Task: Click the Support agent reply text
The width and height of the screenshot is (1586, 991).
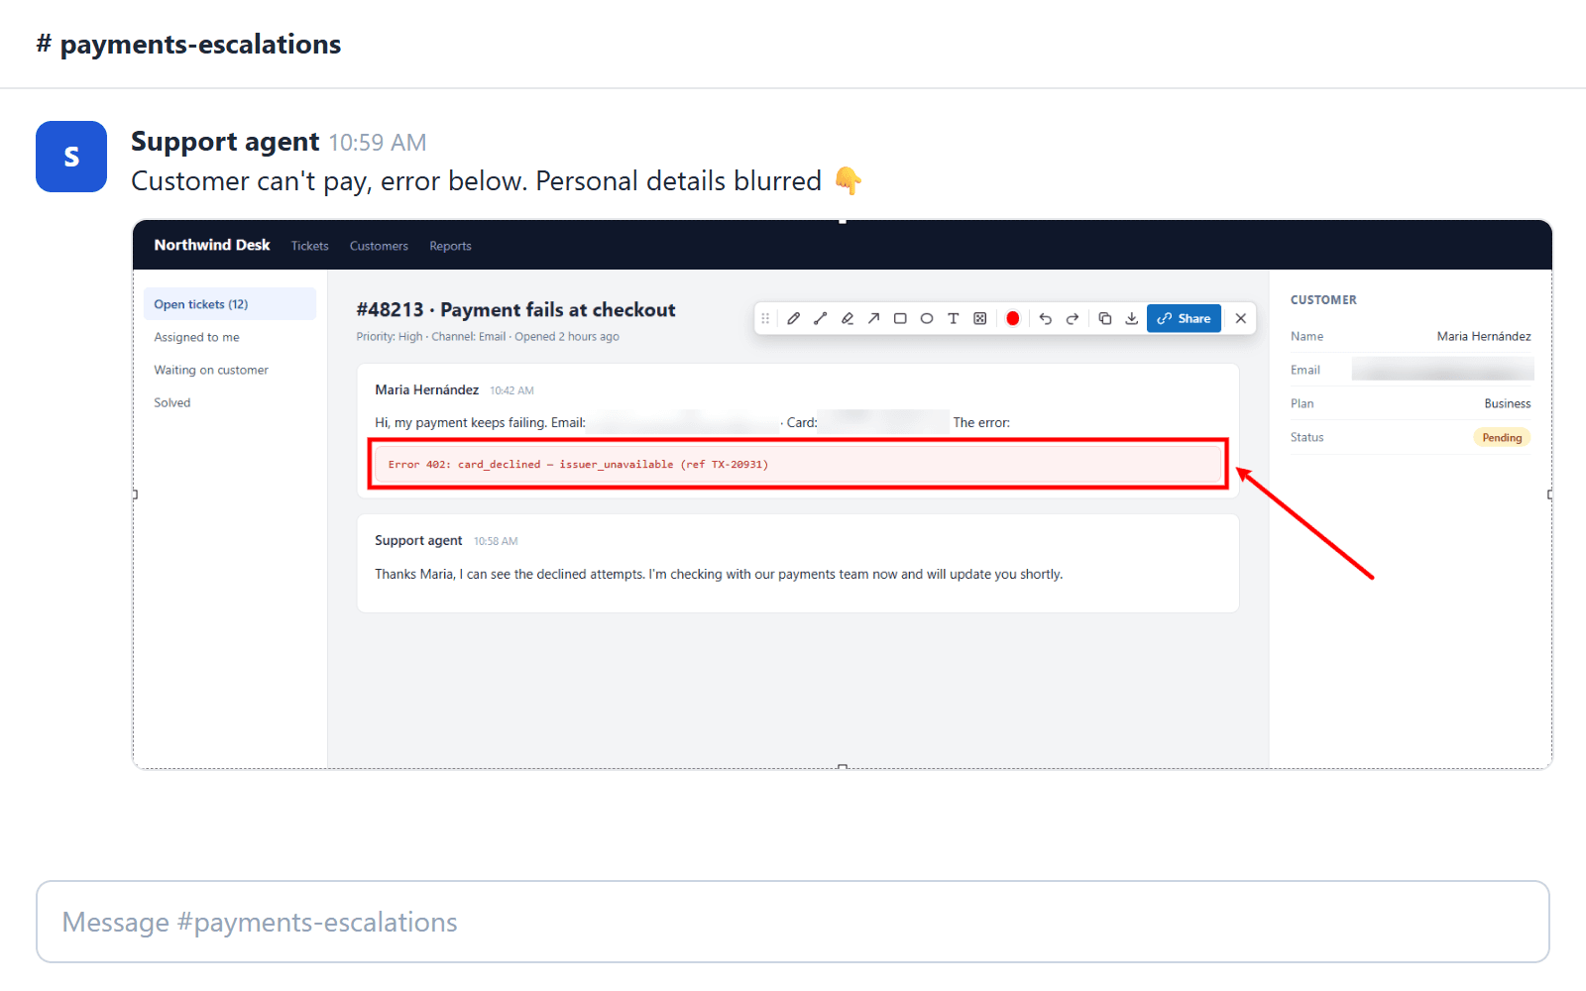Action: pos(719,574)
